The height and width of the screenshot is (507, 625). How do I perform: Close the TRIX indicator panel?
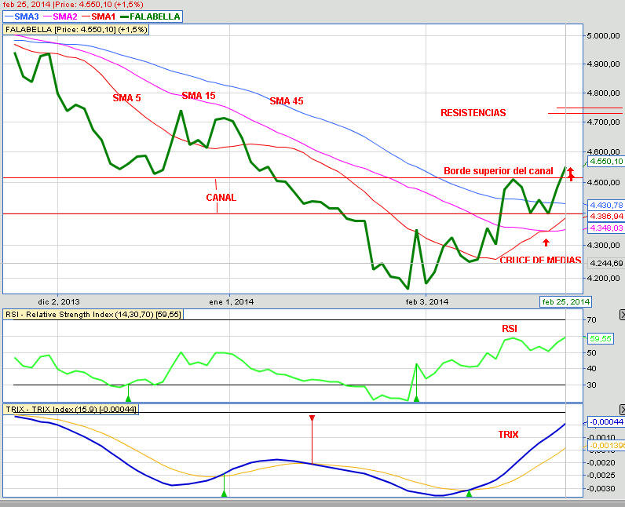(x=621, y=409)
